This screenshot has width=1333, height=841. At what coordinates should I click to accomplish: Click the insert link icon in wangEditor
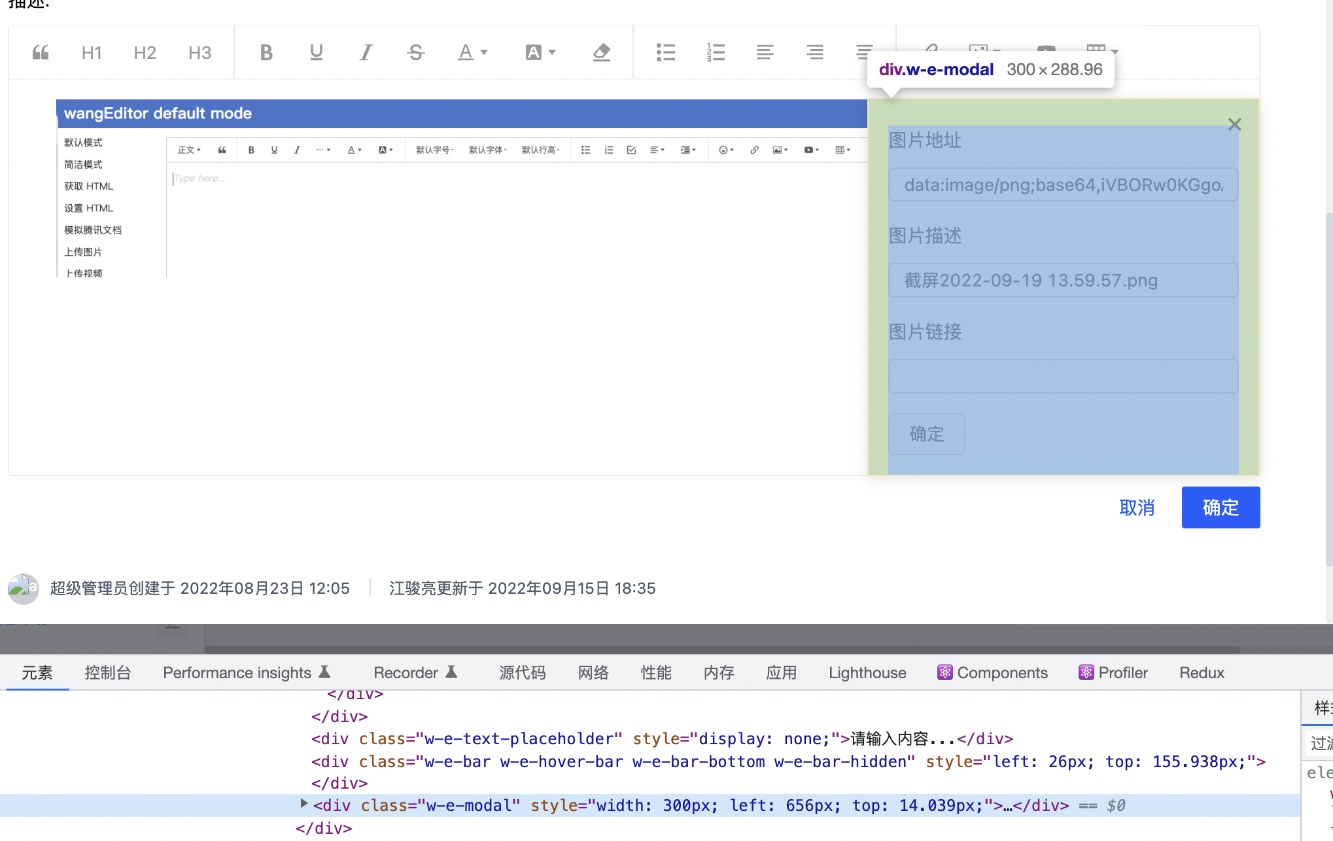(754, 150)
